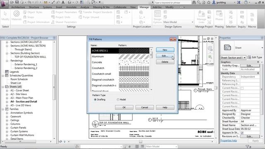Click Cancel in Fill Patterns dialog

pyautogui.click(x=145, y=108)
